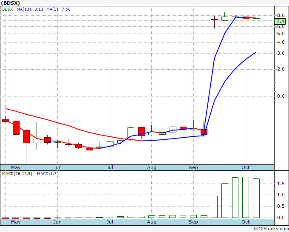Click the MA(13) value 3.13
Screen dimensions: 289x232
pos(39,9)
